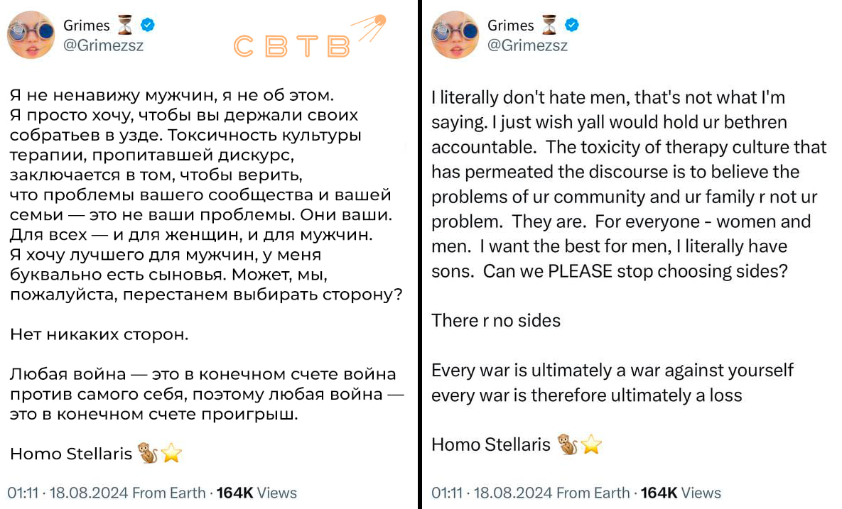Click the star emoji in Russian tweet
This screenshot has height=509, width=842.
[x=171, y=453]
